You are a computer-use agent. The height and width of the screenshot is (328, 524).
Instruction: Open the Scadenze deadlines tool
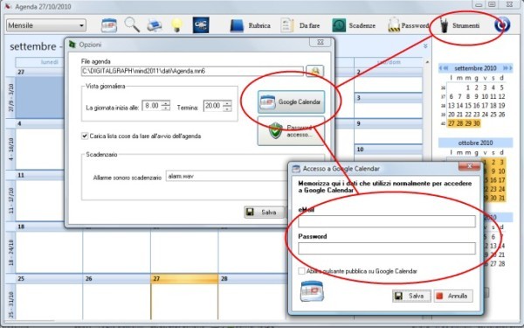click(x=354, y=25)
